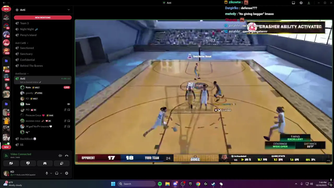
Task: Join the Sanctioned voice channel
Action: [43, 48]
